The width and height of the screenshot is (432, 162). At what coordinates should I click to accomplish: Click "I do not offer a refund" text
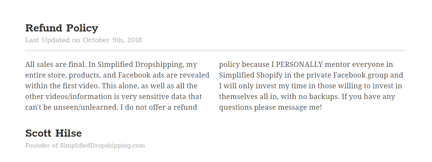tap(159, 107)
